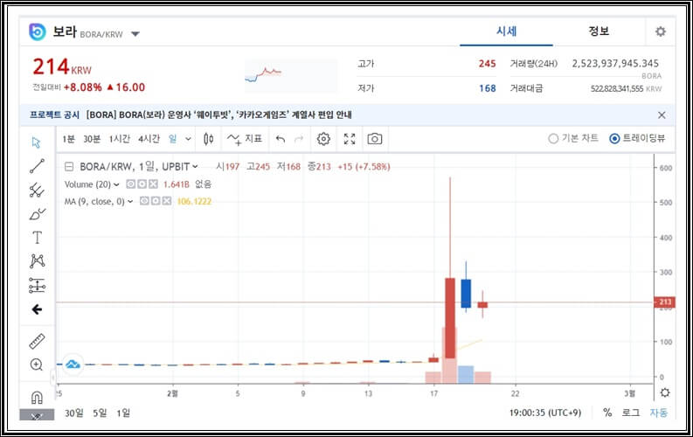Enter fullscreen chart mode

click(350, 139)
